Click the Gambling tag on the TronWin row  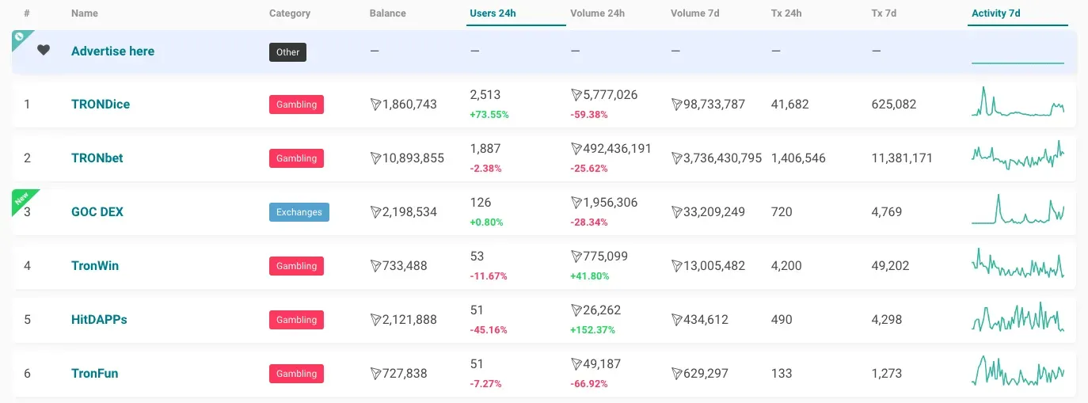296,266
